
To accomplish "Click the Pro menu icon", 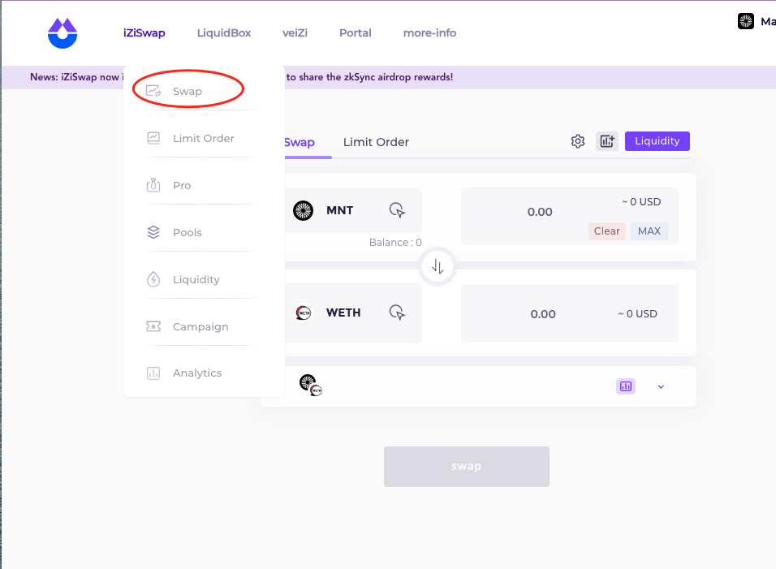I will [x=153, y=185].
